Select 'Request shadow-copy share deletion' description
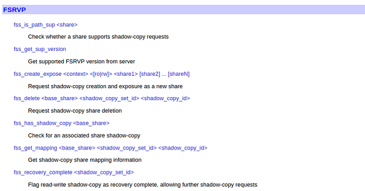The image size is (365, 191). click(x=75, y=111)
